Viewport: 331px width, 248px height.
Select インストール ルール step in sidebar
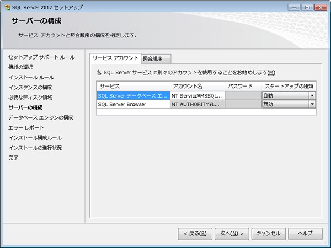[31, 77]
